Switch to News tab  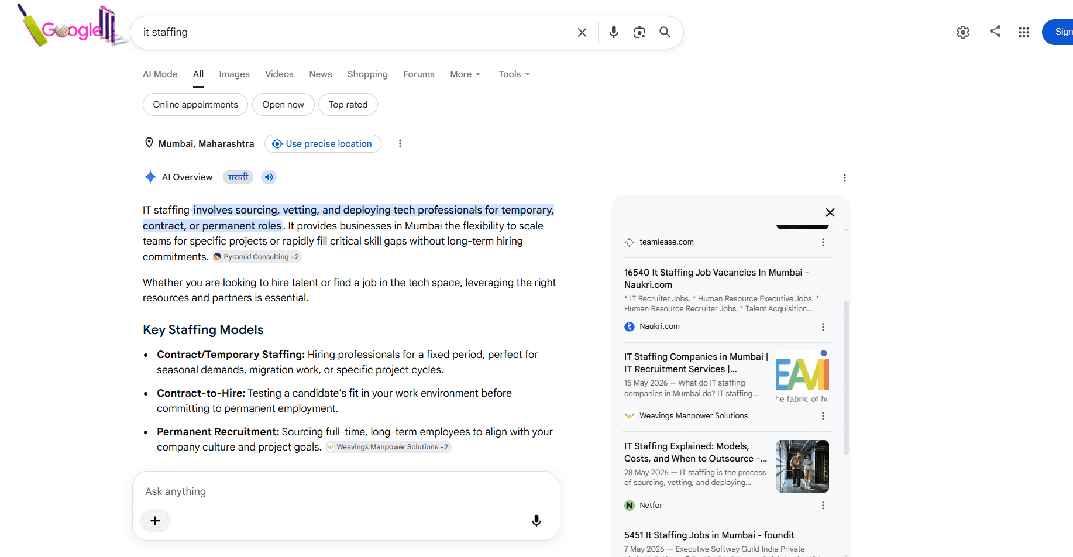click(321, 74)
